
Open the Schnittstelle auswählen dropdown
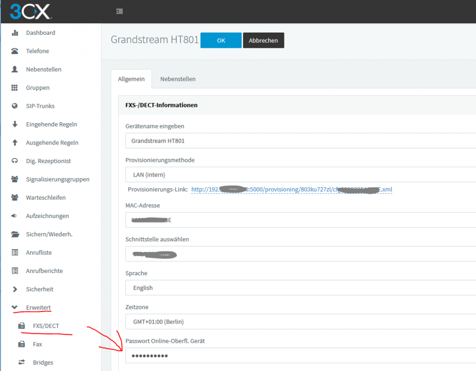[x=301, y=254]
